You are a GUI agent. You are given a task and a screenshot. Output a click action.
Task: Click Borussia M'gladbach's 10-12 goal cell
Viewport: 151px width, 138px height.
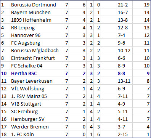125,51
